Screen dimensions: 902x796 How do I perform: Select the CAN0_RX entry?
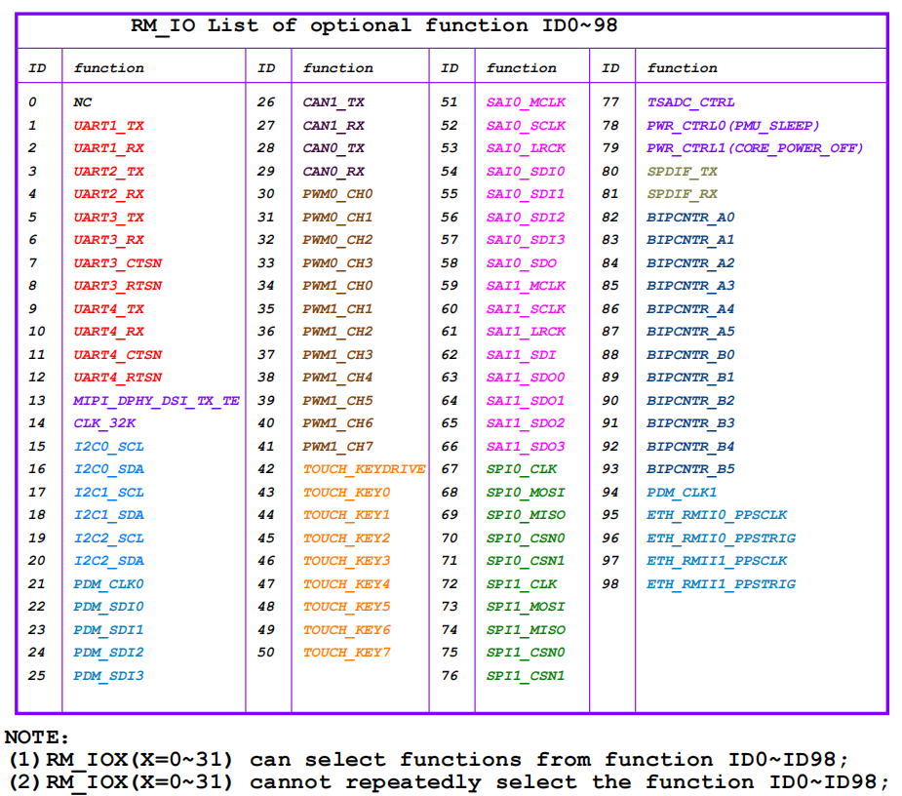[333, 172]
